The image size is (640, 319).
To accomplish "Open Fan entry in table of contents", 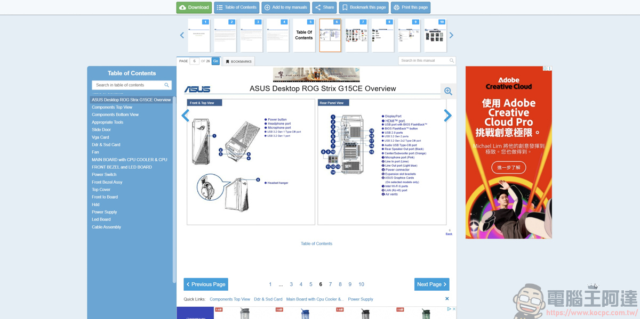I will coord(95,152).
